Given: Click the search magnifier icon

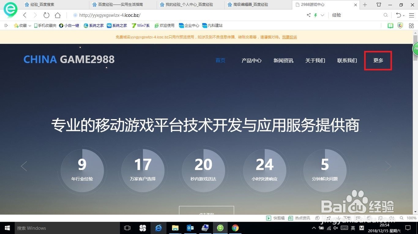Looking at the screenshot, I should click(x=385, y=15).
